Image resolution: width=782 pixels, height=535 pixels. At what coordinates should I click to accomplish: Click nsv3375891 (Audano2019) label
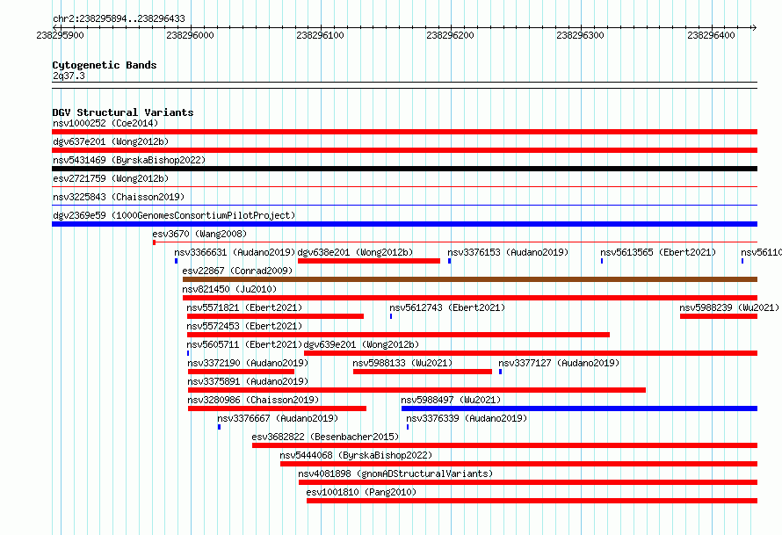tap(248, 381)
